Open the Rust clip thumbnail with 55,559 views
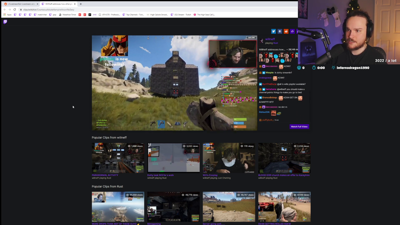The width and height of the screenshot is (400, 225). coord(118,207)
